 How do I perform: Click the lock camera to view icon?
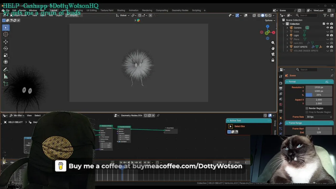tap(273, 60)
